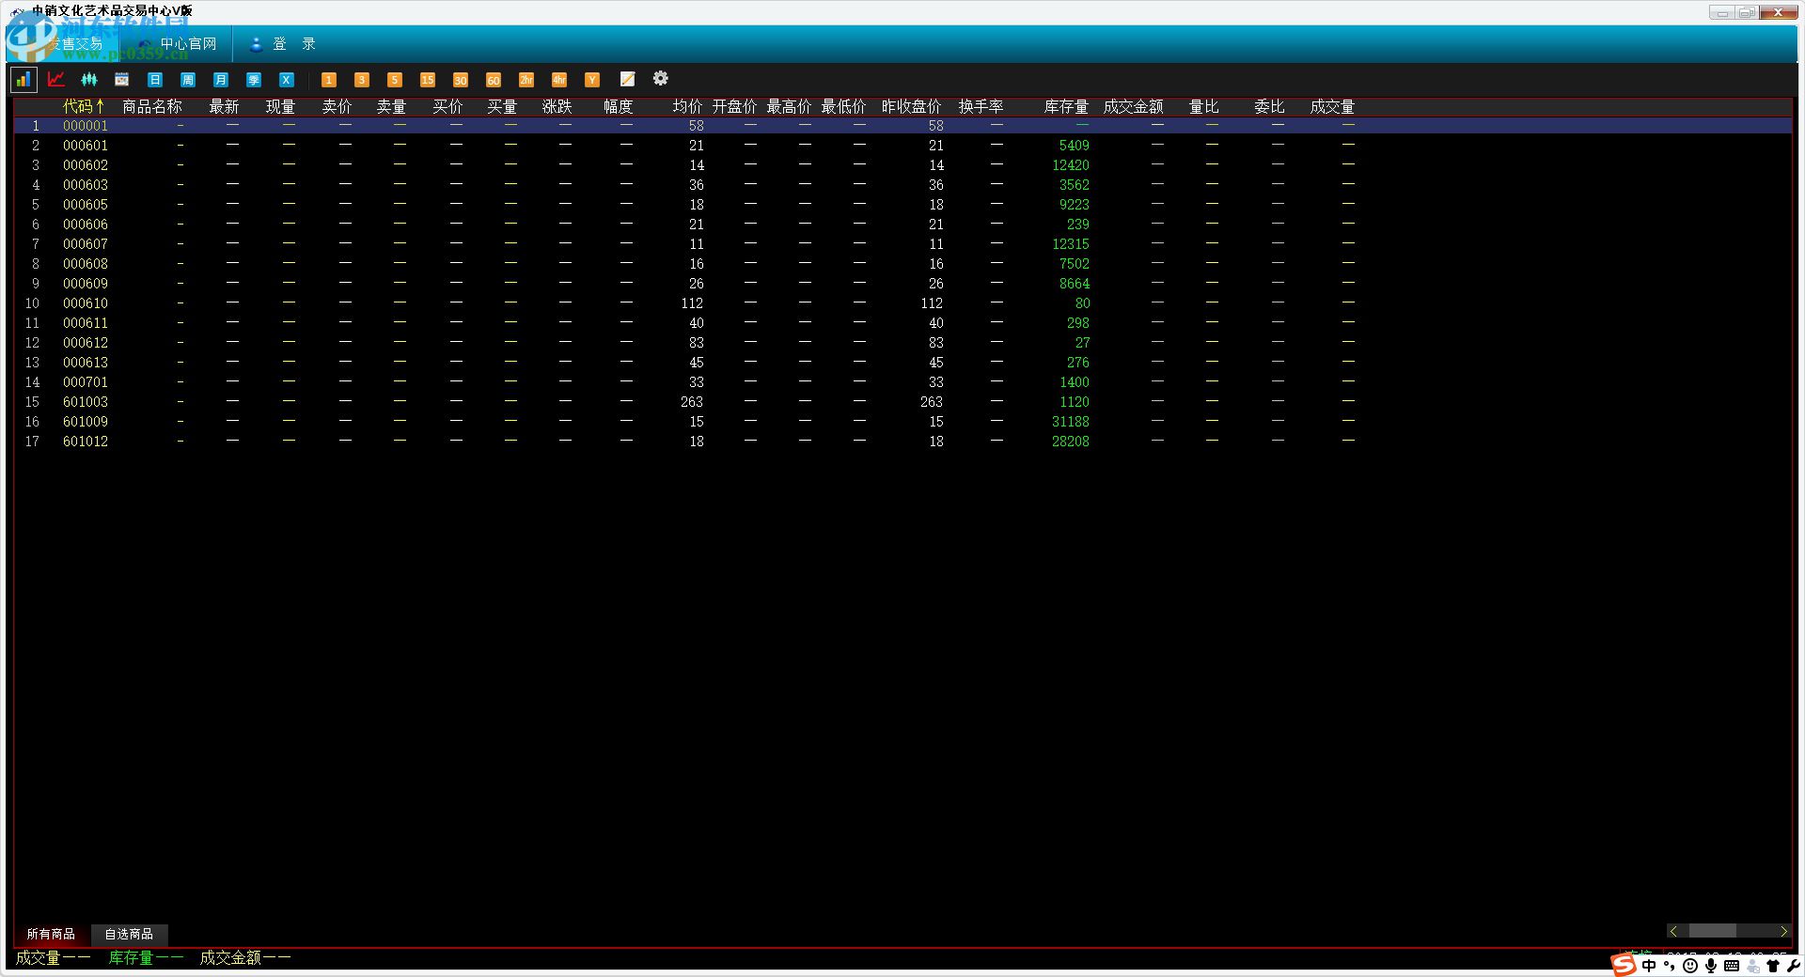This screenshot has width=1805, height=977.
Task: Choose the 2hr interval icon
Action: (526, 80)
